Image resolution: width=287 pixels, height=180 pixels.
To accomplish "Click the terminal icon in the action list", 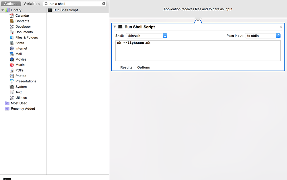I will 50,10.
